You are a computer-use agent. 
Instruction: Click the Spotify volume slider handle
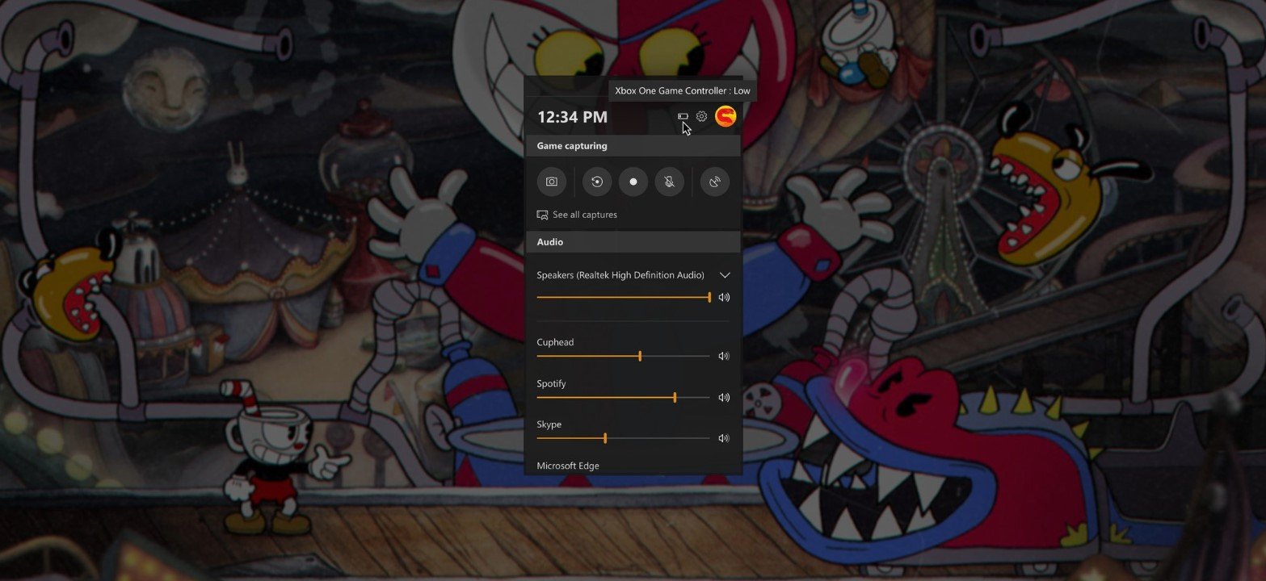pos(675,397)
